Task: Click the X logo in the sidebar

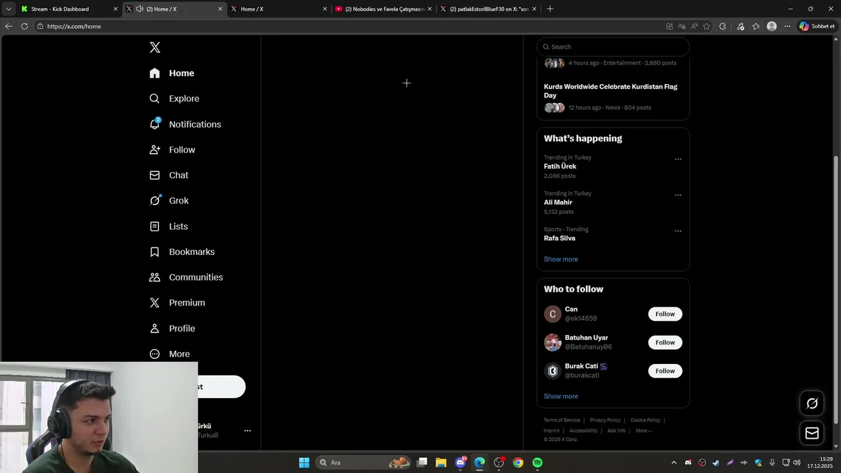Action: tap(155, 47)
